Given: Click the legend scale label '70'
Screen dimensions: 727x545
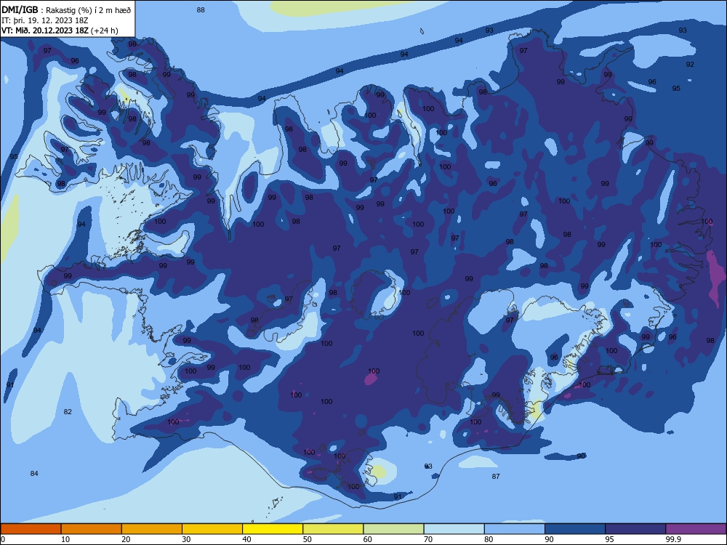Looking at the screenshot, I should 428,539.
